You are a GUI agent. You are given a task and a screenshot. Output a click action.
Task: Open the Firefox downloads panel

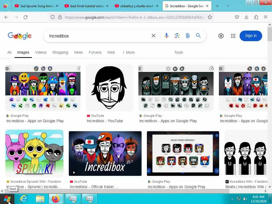246,17
